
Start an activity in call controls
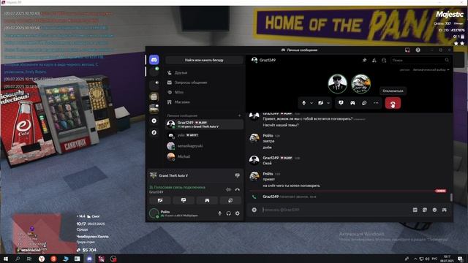(352, 103)
